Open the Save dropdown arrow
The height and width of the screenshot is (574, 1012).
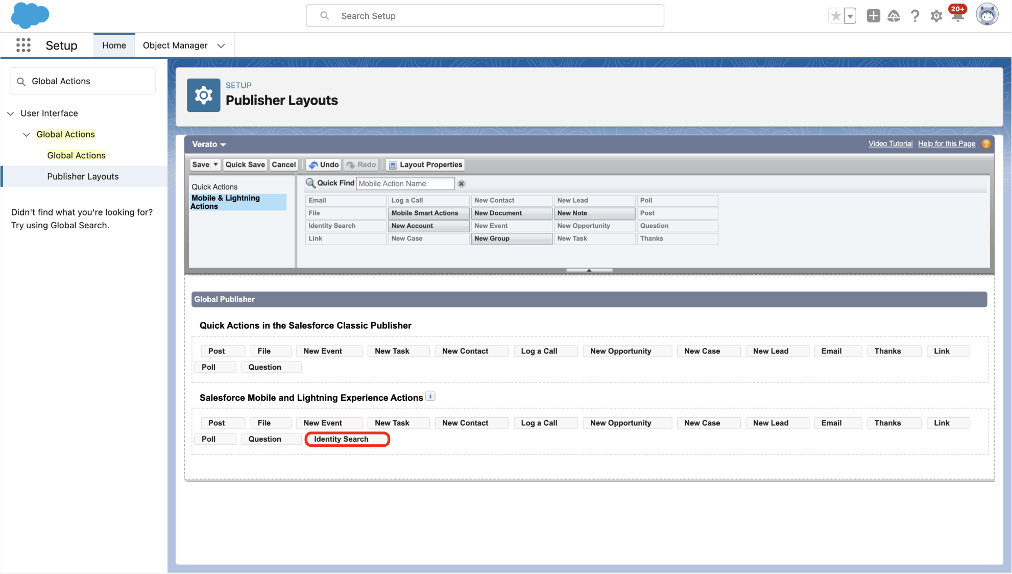pyautogui.click(x=215, y=164)
